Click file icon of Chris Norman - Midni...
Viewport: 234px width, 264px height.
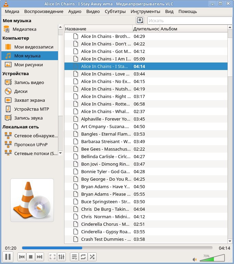76,217
